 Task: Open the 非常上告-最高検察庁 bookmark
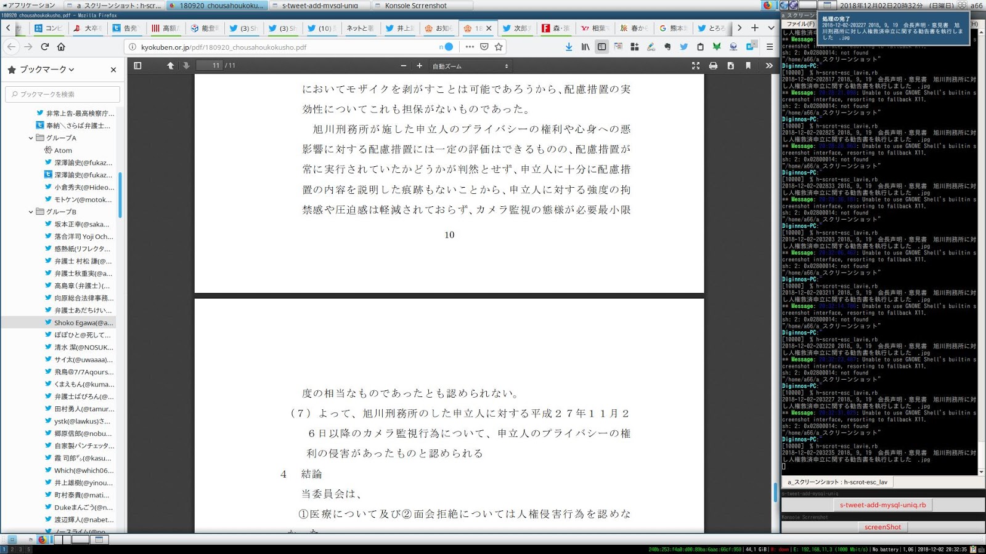point(75,113)
